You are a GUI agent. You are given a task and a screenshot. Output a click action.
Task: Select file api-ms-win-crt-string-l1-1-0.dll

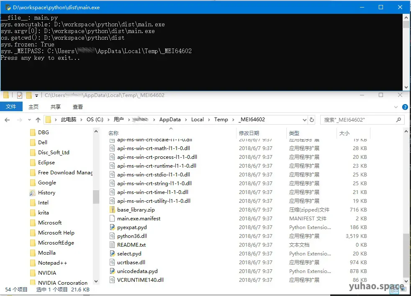coord(154,184)
